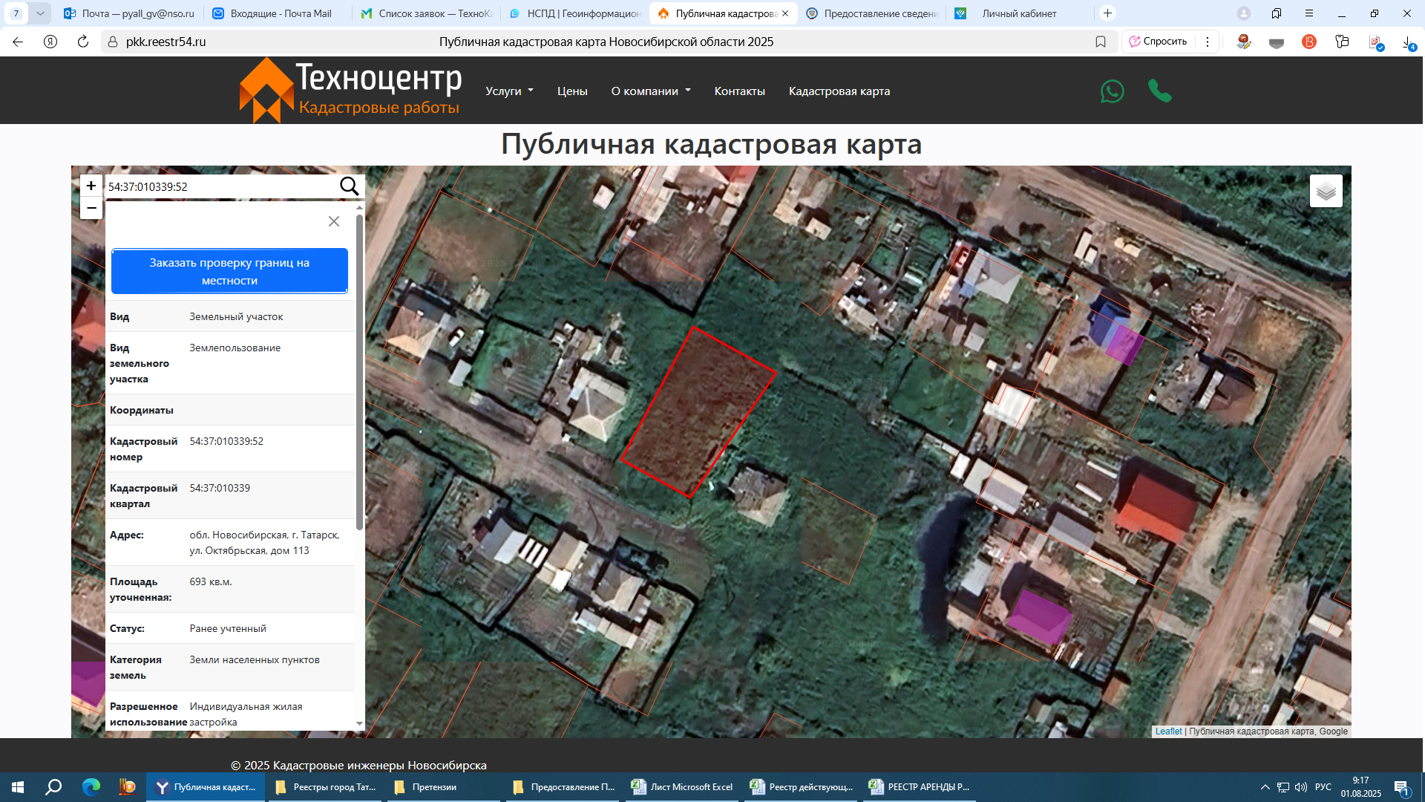Click the cadastral number search field
The width and height of the screenshot is (1425, 802).
point(221,186)
